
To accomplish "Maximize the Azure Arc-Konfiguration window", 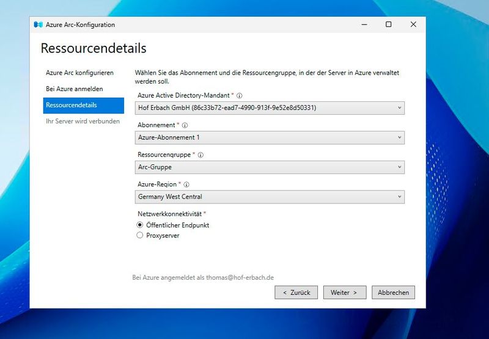I will coord(388,24).
